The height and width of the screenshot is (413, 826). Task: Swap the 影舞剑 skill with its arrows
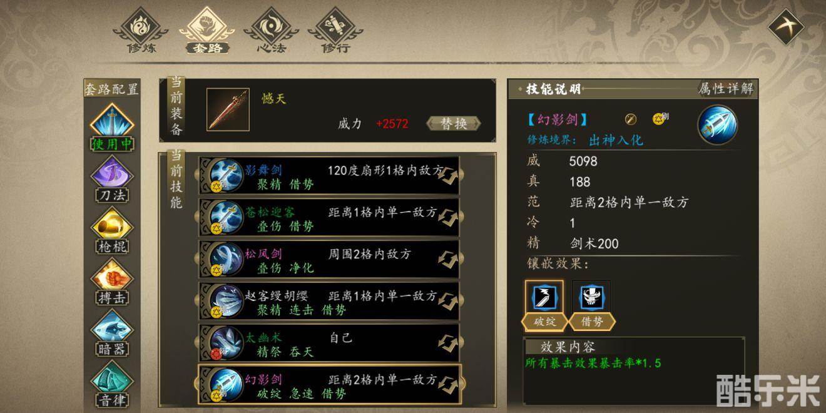pos(447,176)
